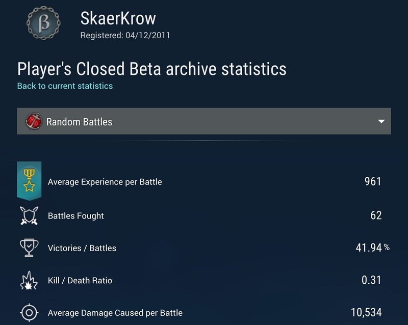Click the Registered 04/12/2011 date text
The width and height of the screenshot is (408, 325).
coord(125,36)
